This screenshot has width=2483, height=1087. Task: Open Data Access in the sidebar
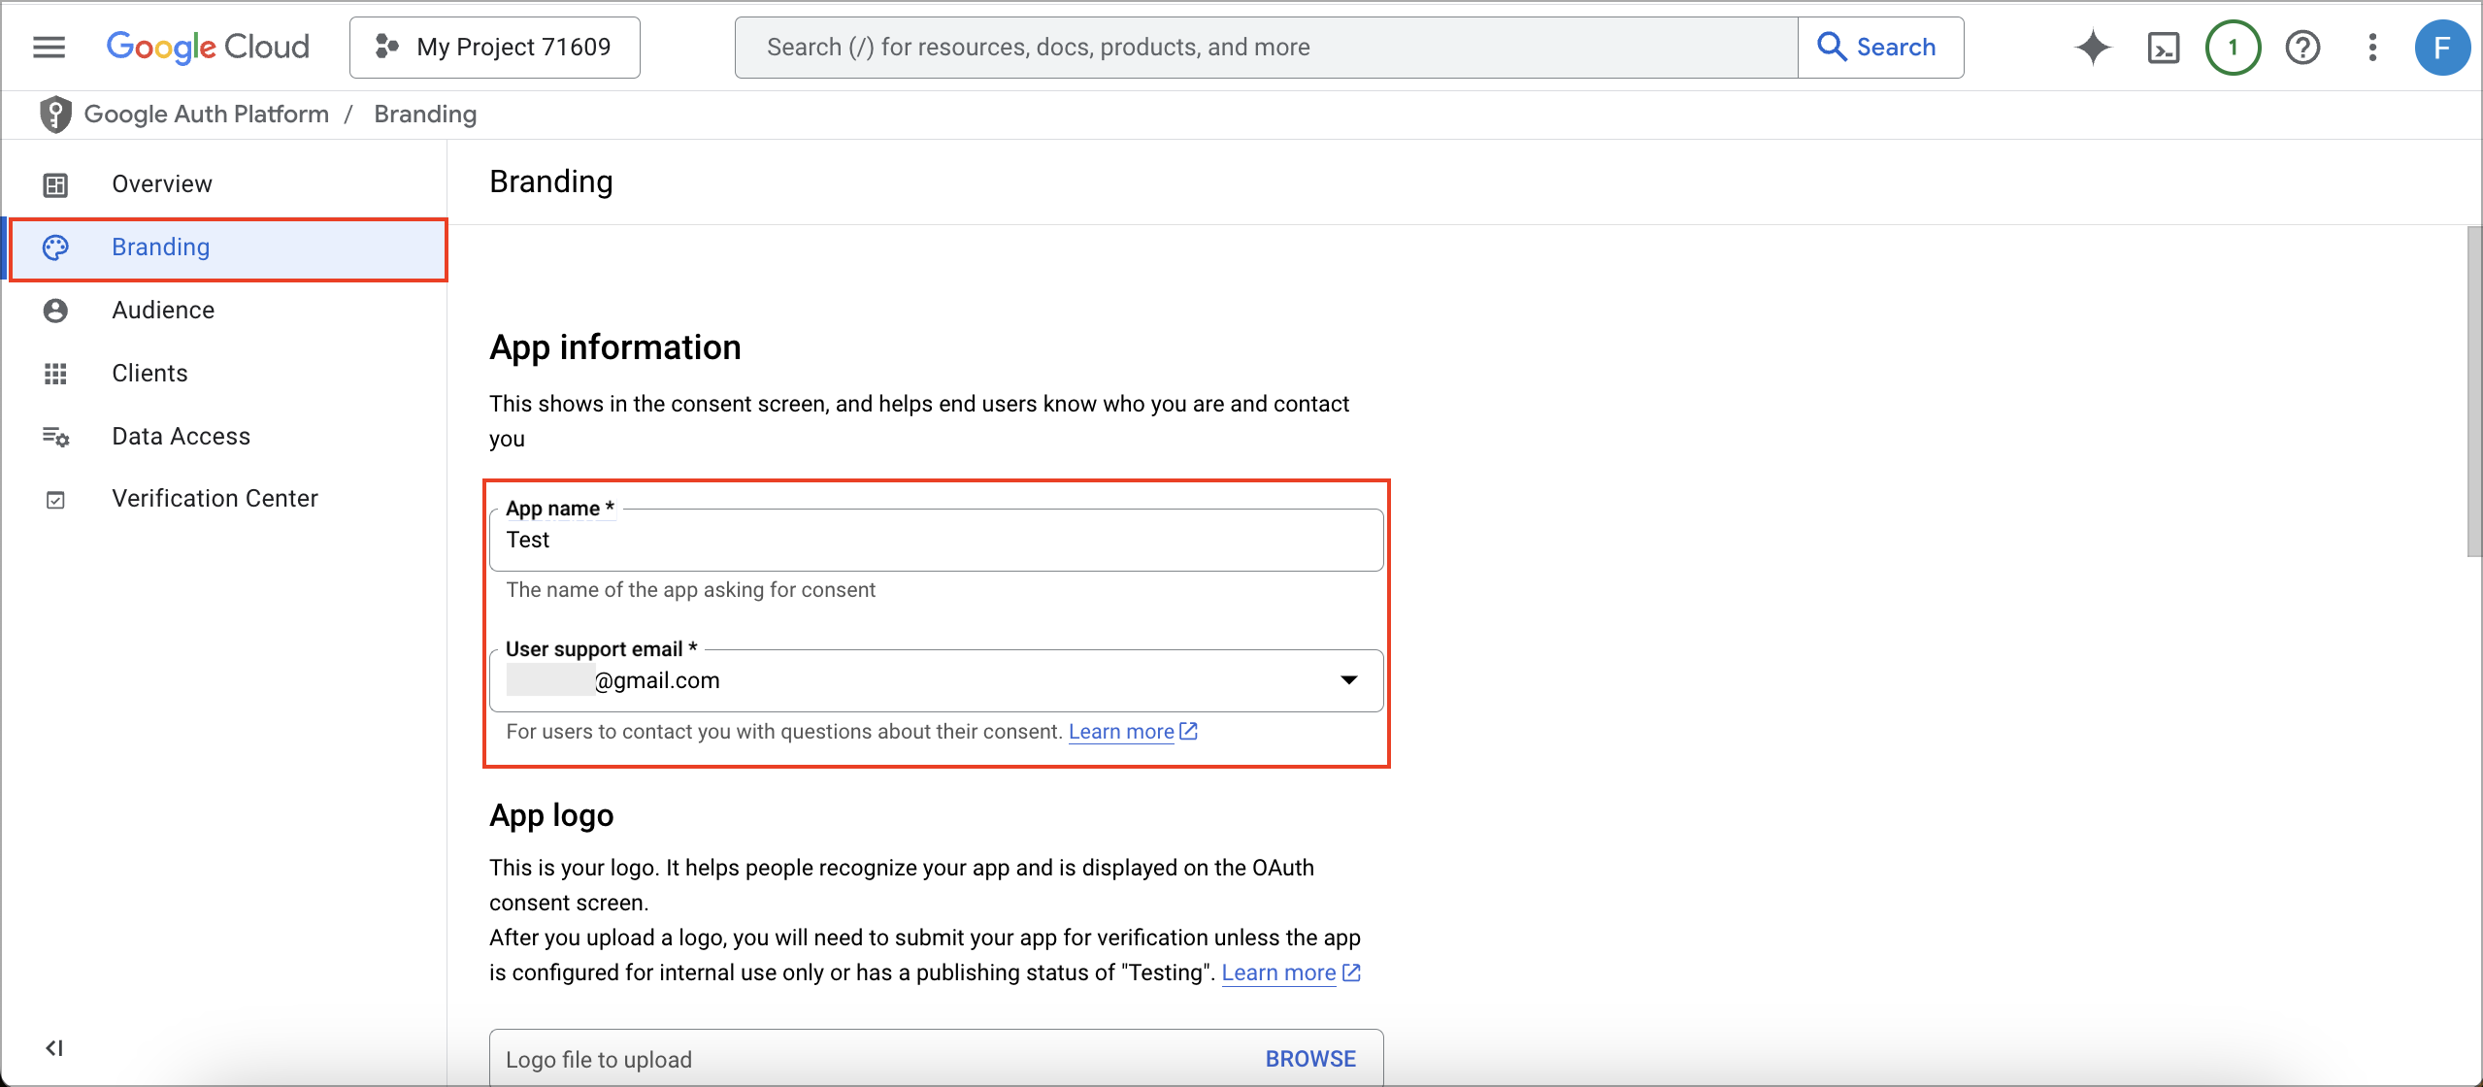point(225,436)
